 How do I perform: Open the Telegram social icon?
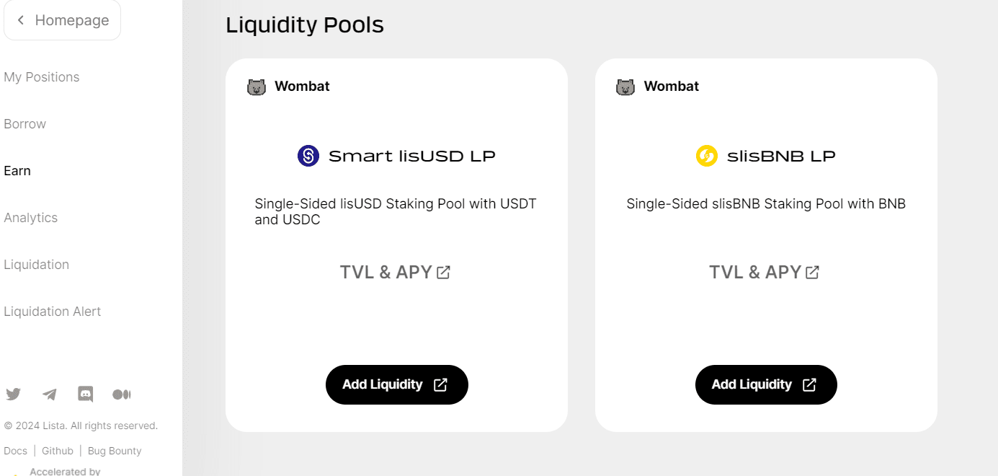click(x=50, y=395)
